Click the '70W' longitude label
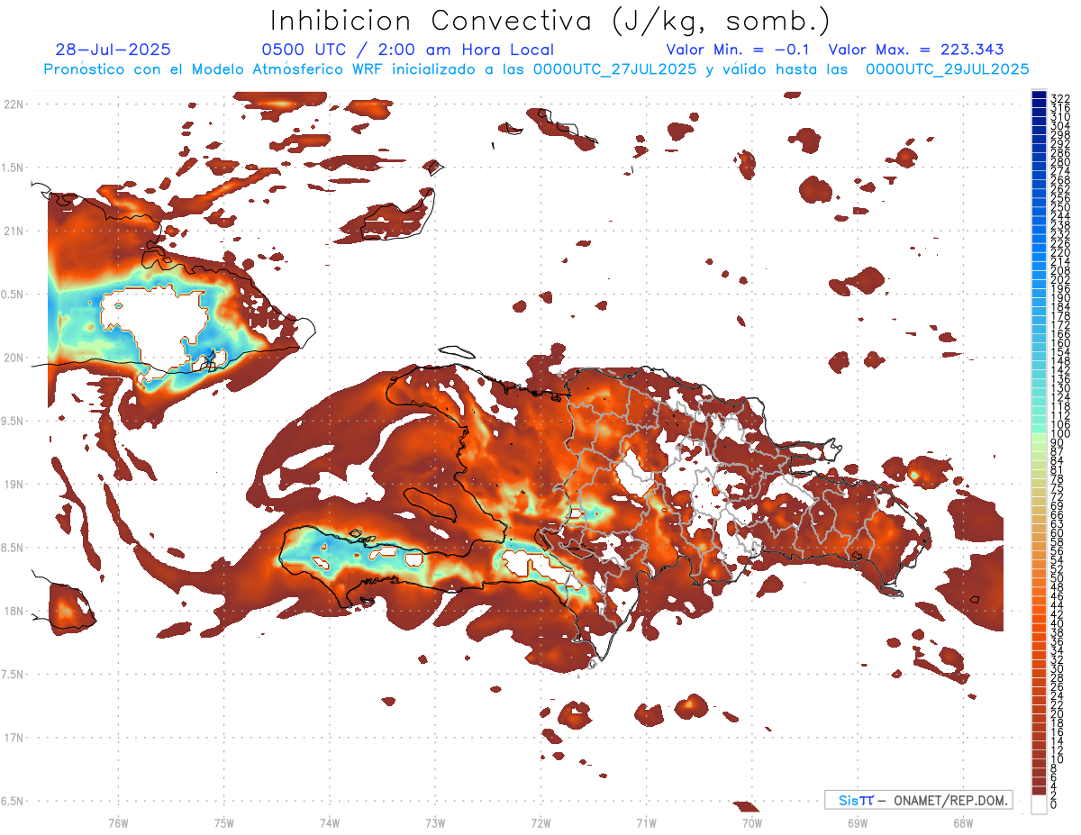The width and height of the screenshot is (1081, 835). tap(751, 822)
